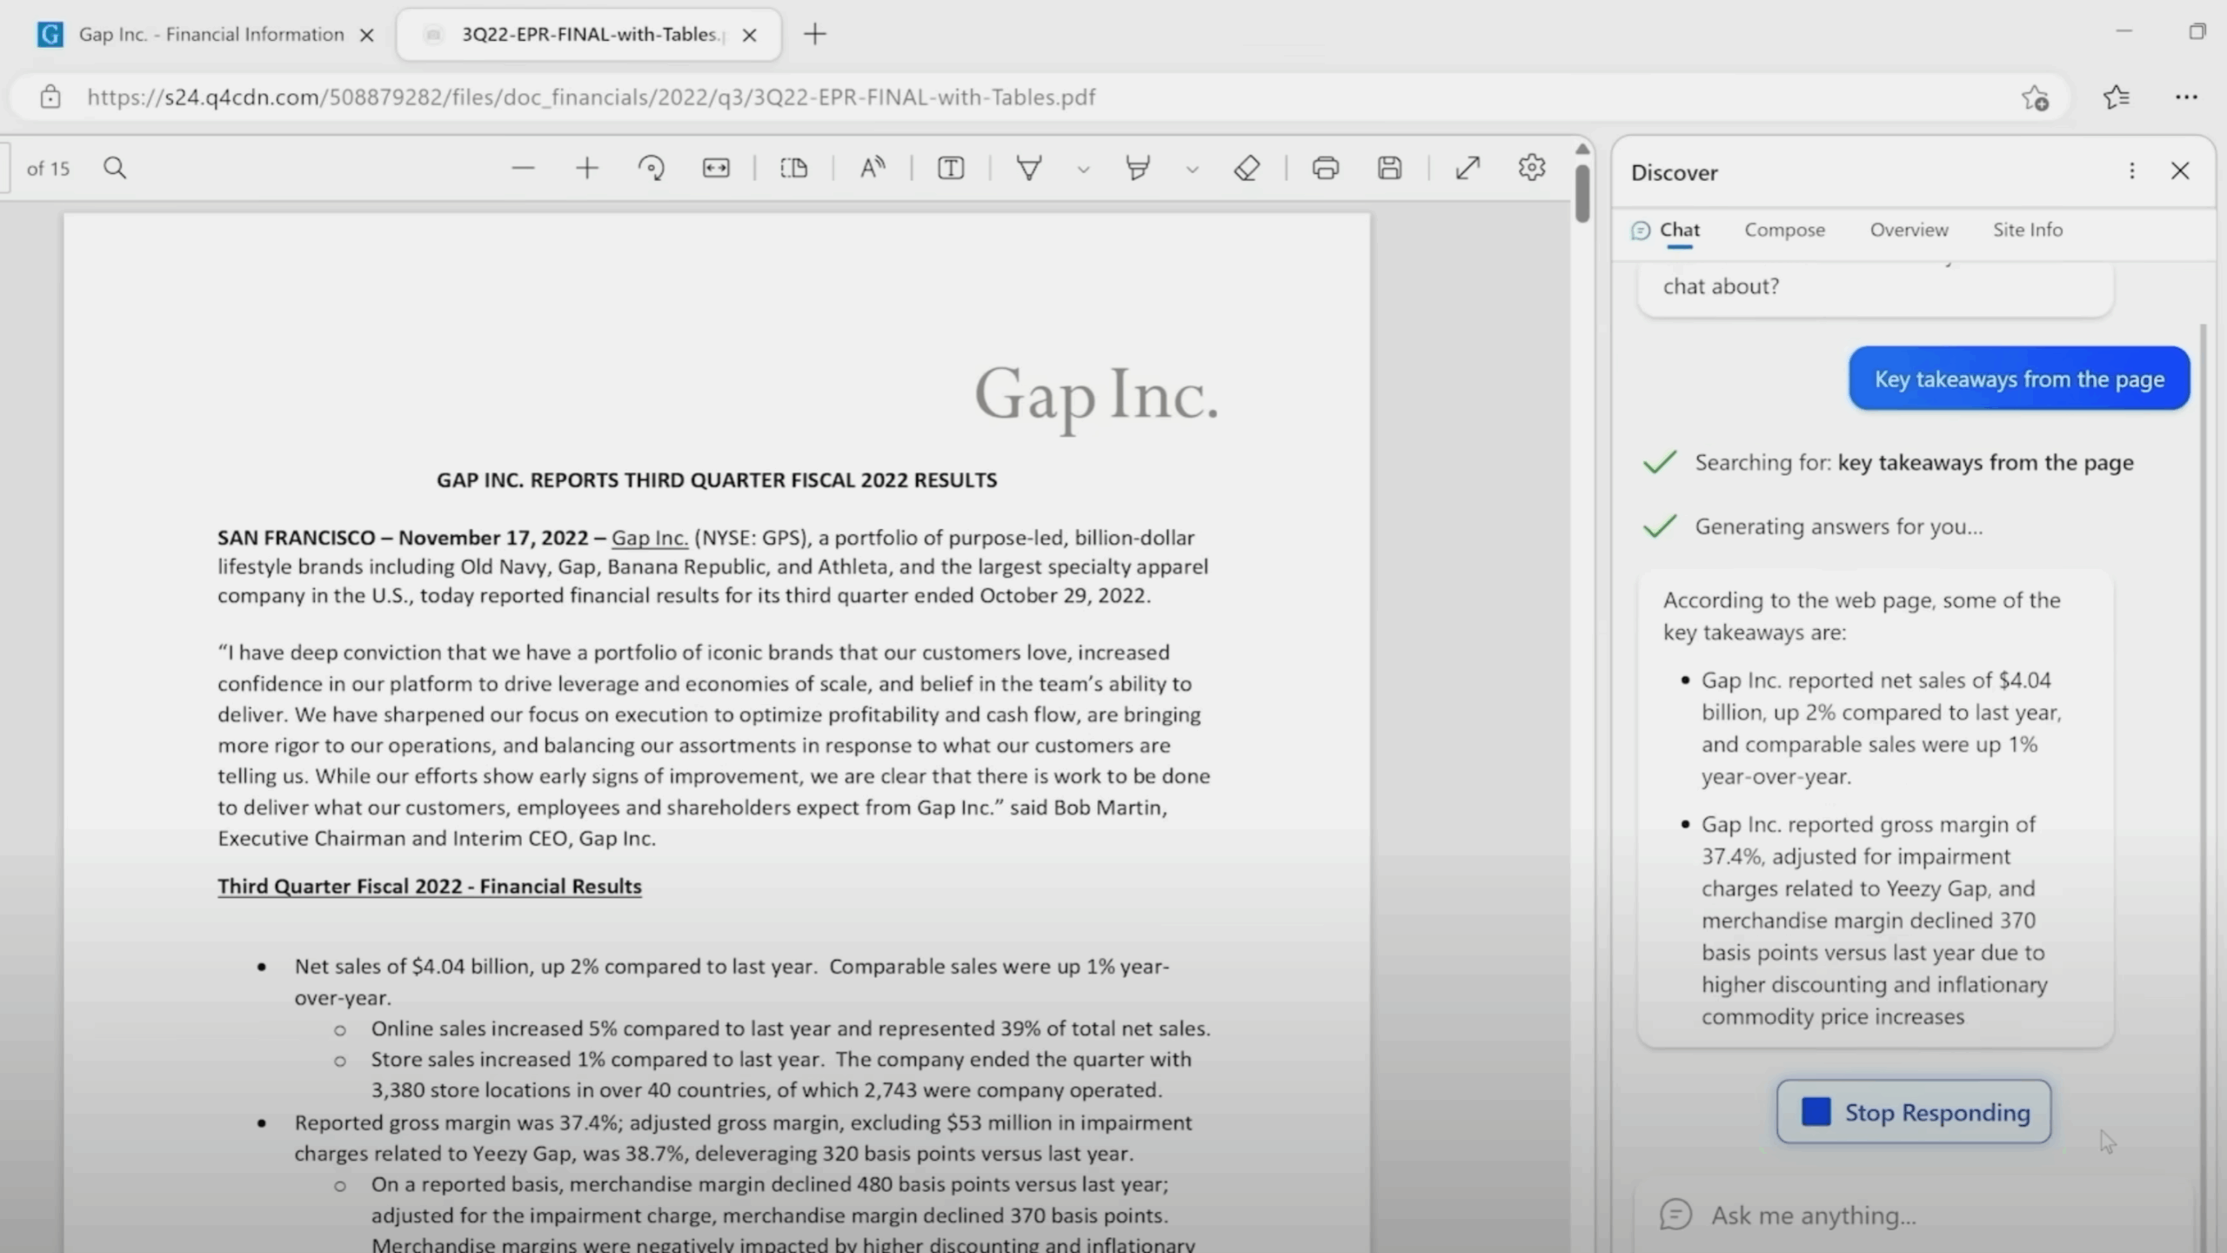Print the PDF document
Screen dimensions: 2227x1253
(x=1326, y=168)
